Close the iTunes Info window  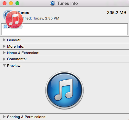(5, 3)
